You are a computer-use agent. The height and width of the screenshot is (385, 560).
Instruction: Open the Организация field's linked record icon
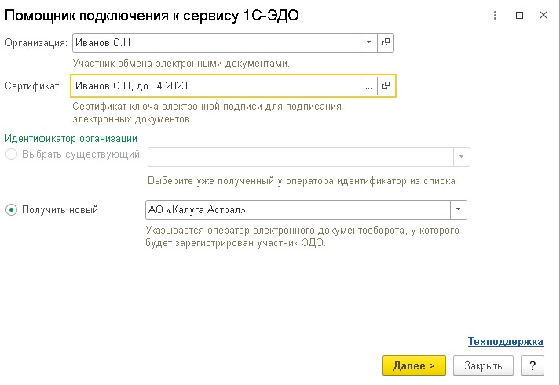[386, 42]
